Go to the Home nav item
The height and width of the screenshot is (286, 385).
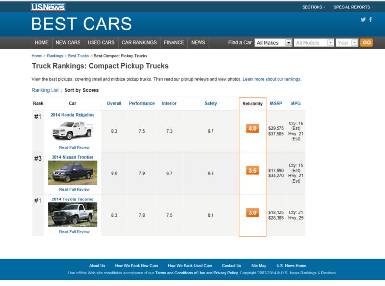pyautogui.click(x=41, y=43)
